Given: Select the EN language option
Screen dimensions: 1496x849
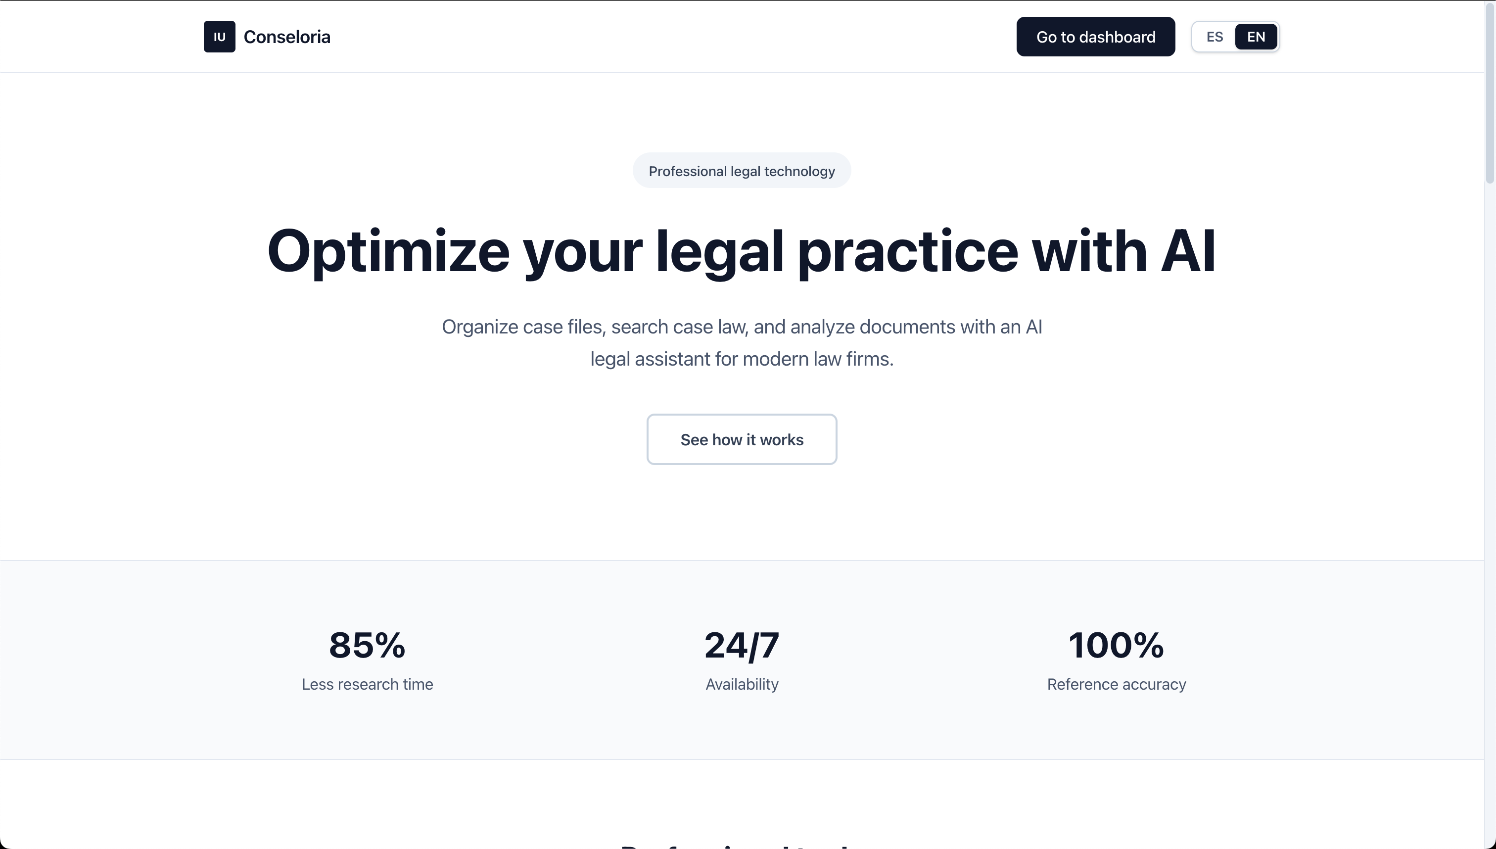Looking at the screenshot, I should pos(1256,36).
